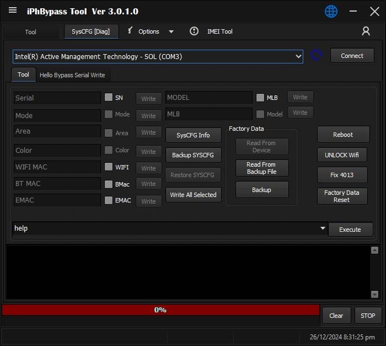
Task: Click the blue globe language icon
Action: pyautogui.click(x=331, y=12)
